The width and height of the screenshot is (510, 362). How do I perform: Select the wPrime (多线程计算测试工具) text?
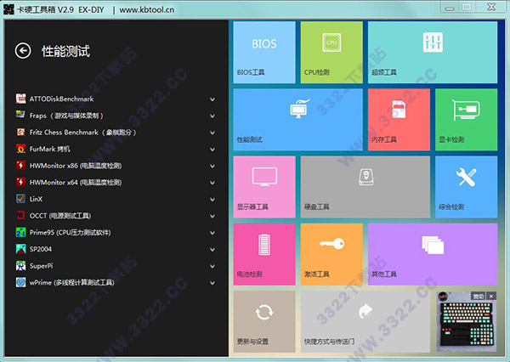[72, 282]
